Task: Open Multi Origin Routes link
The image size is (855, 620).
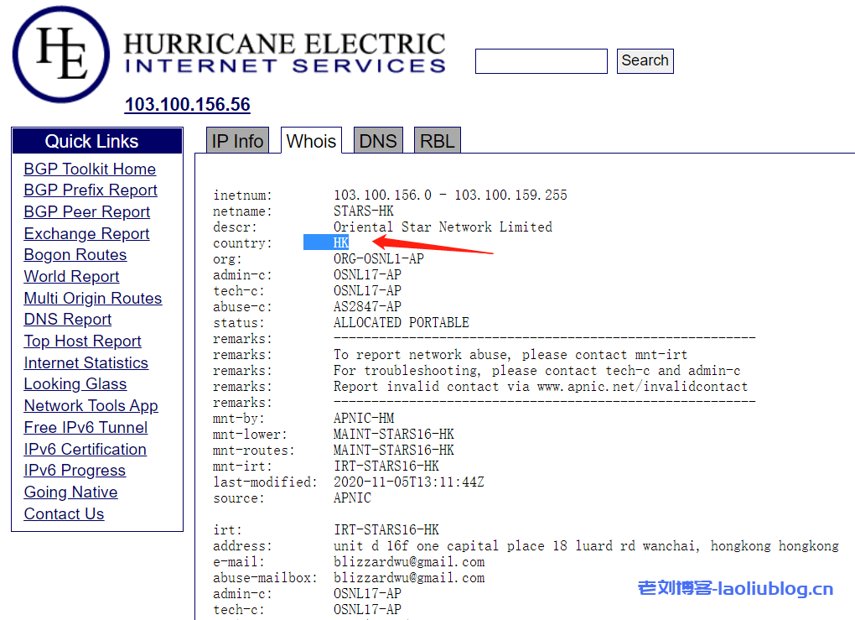Action: tap(93, 299)
